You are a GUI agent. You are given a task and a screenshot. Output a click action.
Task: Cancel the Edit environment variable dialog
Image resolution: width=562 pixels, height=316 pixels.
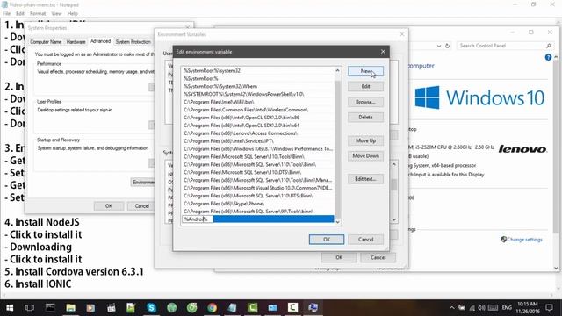(x=365, y=240)
